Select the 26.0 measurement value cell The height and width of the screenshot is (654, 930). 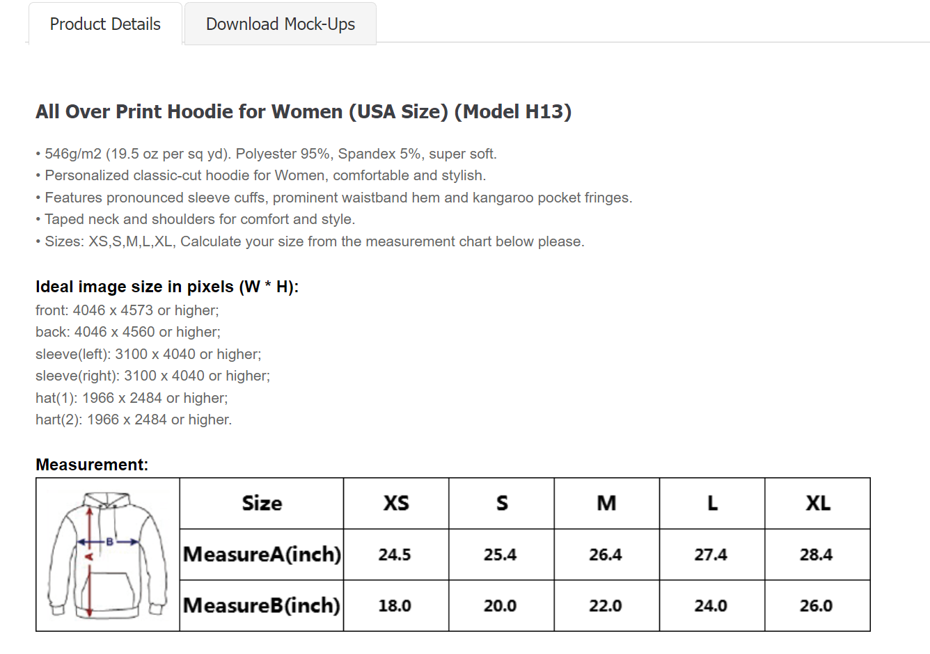[817, 605]
